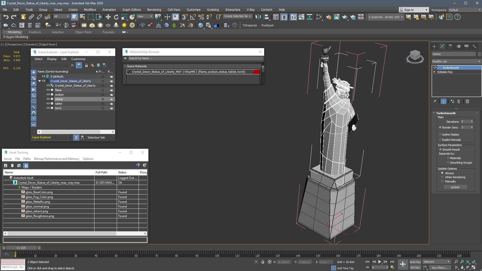Toggle Render Iters checkbox

point(440,127)
